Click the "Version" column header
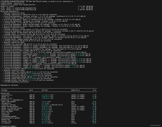162x127 pixels. [x=45, y=90]
